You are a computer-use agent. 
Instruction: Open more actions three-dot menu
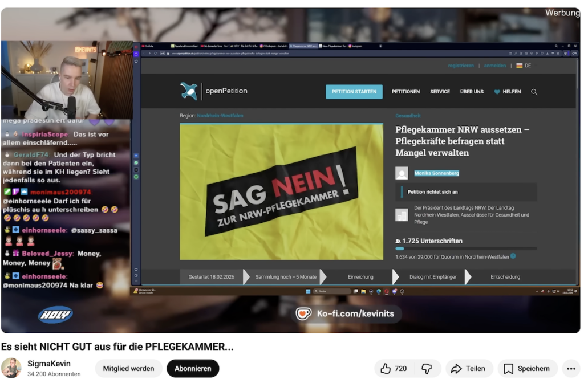(571, 369)
